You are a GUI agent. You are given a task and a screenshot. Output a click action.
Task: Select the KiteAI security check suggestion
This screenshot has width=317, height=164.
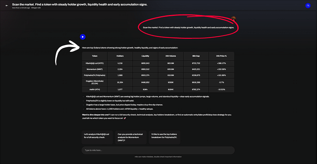point(97,137)
